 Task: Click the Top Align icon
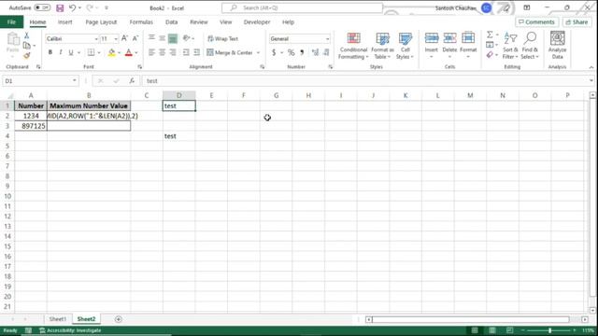point(151,38)
